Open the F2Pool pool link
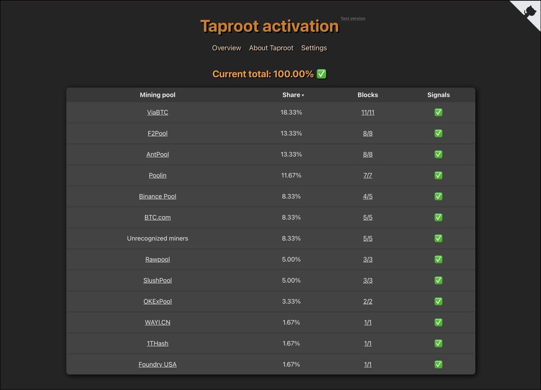Image resolution: width=541 pixels, height=390 pixels. click(158, 133)
